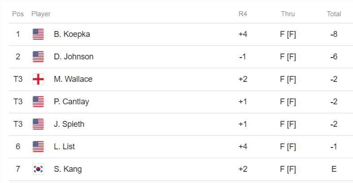The height and width of the screenshot is (183, 353).
Task: Click B. Koepka's total score of -8
Action: pyautogui.click(x=333, y=34)
